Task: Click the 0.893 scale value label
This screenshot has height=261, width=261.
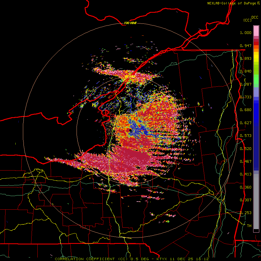Action: coord(246,58)
